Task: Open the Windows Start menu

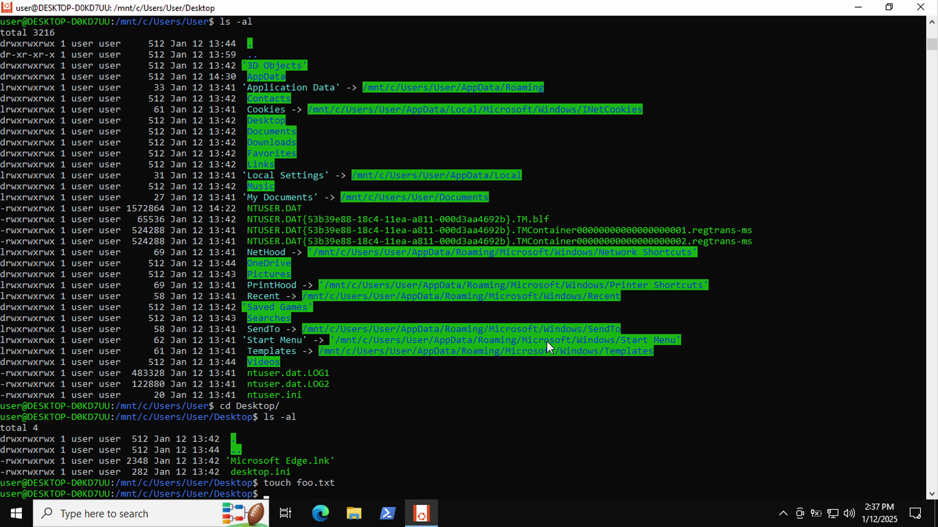Action: 16,513
